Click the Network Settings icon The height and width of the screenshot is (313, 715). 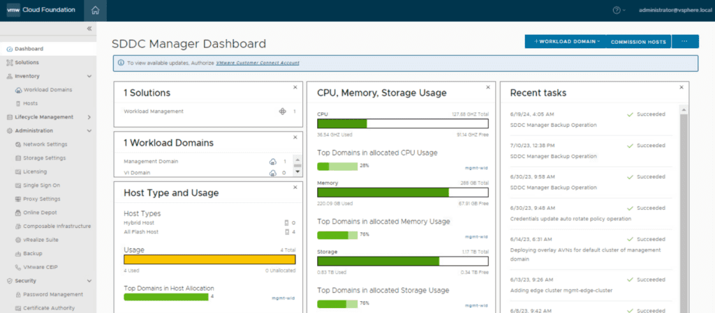18,144
